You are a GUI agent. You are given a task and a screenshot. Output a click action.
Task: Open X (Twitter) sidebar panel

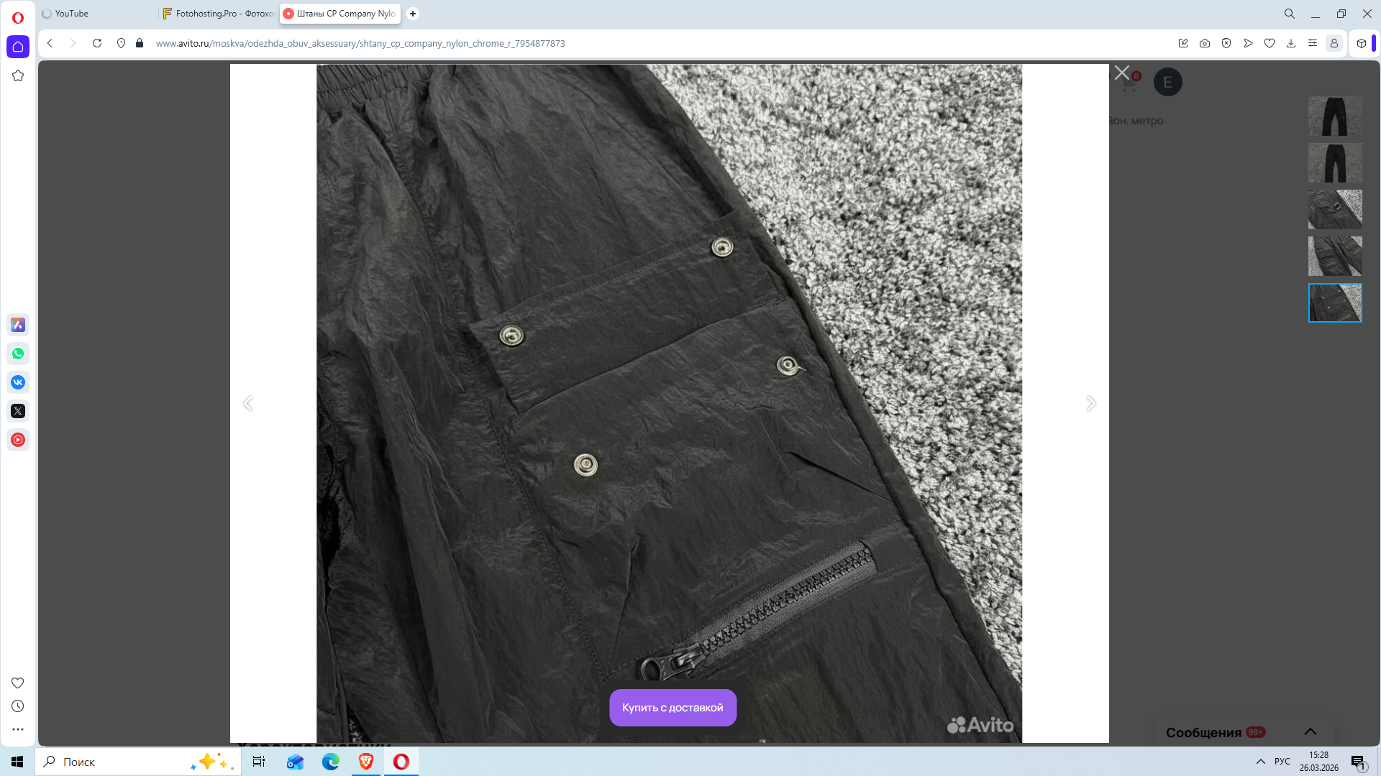coord(18,411)
